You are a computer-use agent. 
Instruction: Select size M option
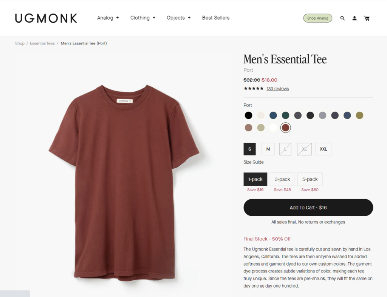pyautogui.click(x=268, y=149)
